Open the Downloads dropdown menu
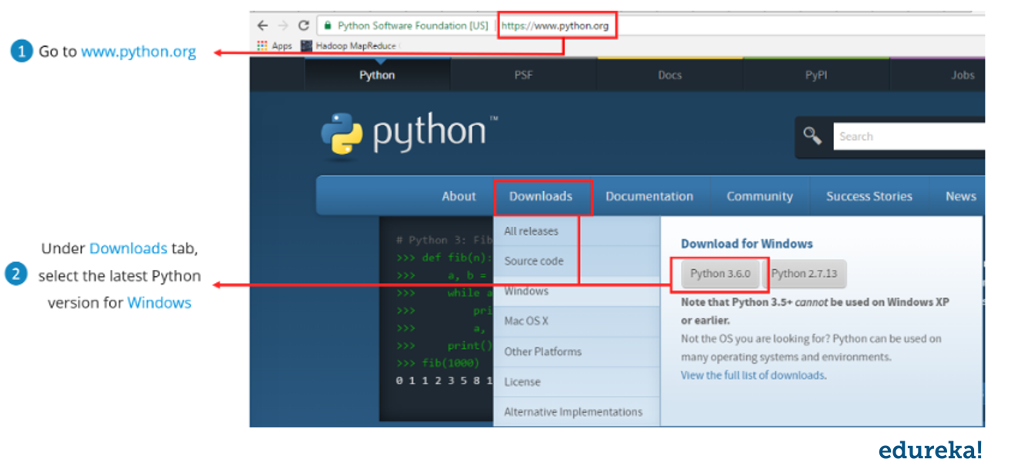Screen dimensions: 1014x459 (x=542, y=196)
